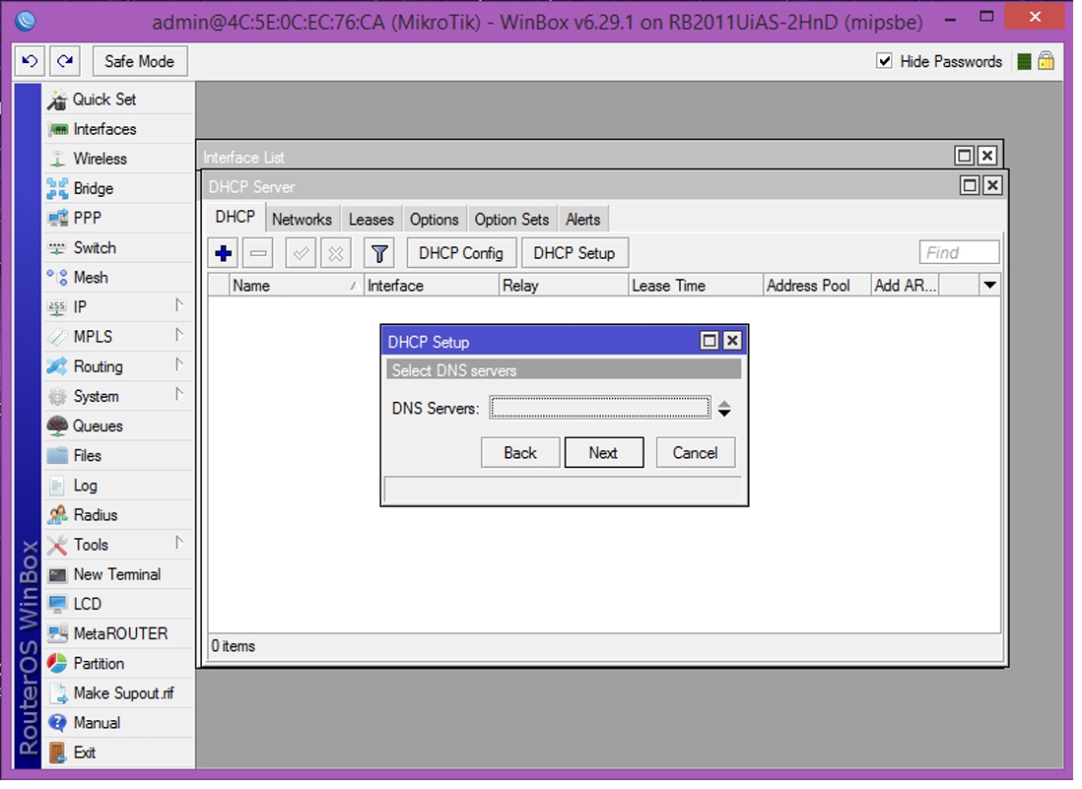Open the PPP section
The height and width of the screenshot is (789, 1082).
(117, 218)
